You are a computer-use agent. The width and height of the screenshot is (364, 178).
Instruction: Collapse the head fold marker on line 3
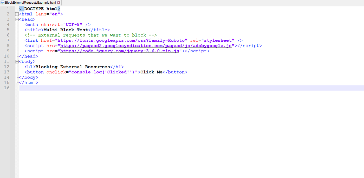pyautogui.click(x=17, y=19)
